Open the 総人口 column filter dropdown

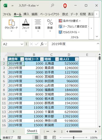(77, 59)
